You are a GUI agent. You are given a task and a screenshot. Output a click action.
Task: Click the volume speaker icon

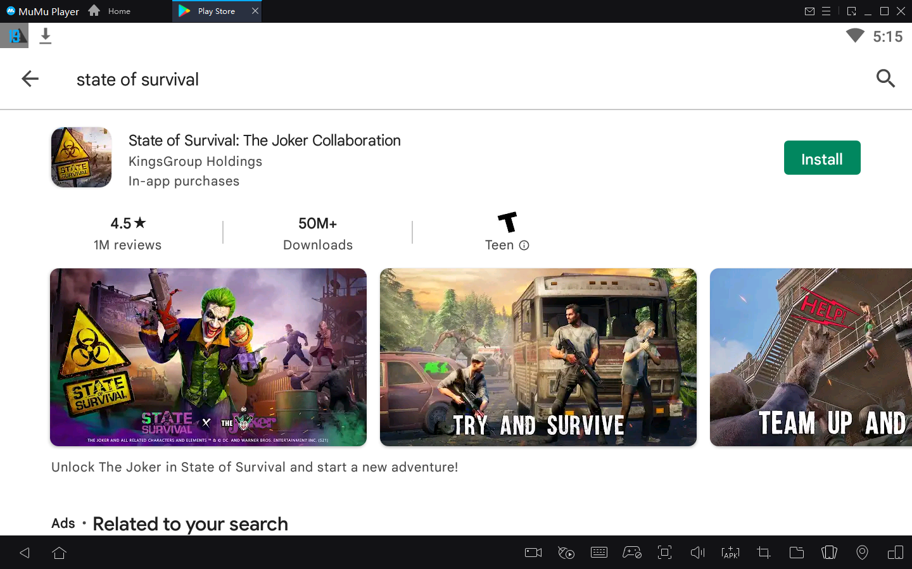pyautogui.click(x=697, y=553)
